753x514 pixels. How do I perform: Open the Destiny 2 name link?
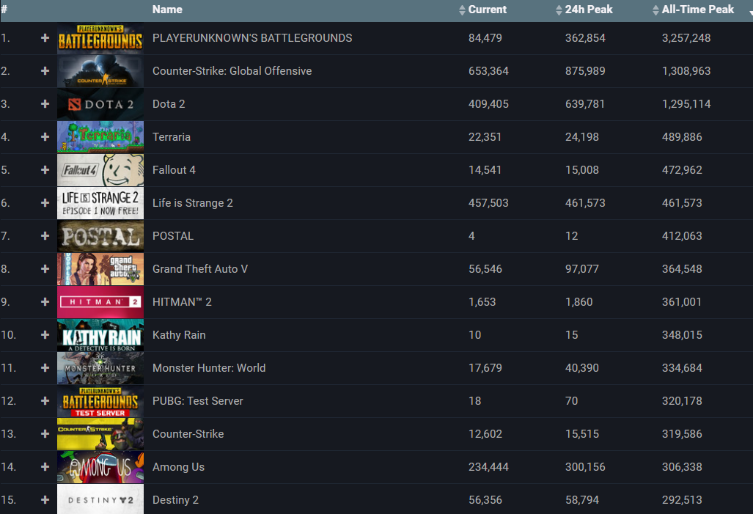click(175, 499)
